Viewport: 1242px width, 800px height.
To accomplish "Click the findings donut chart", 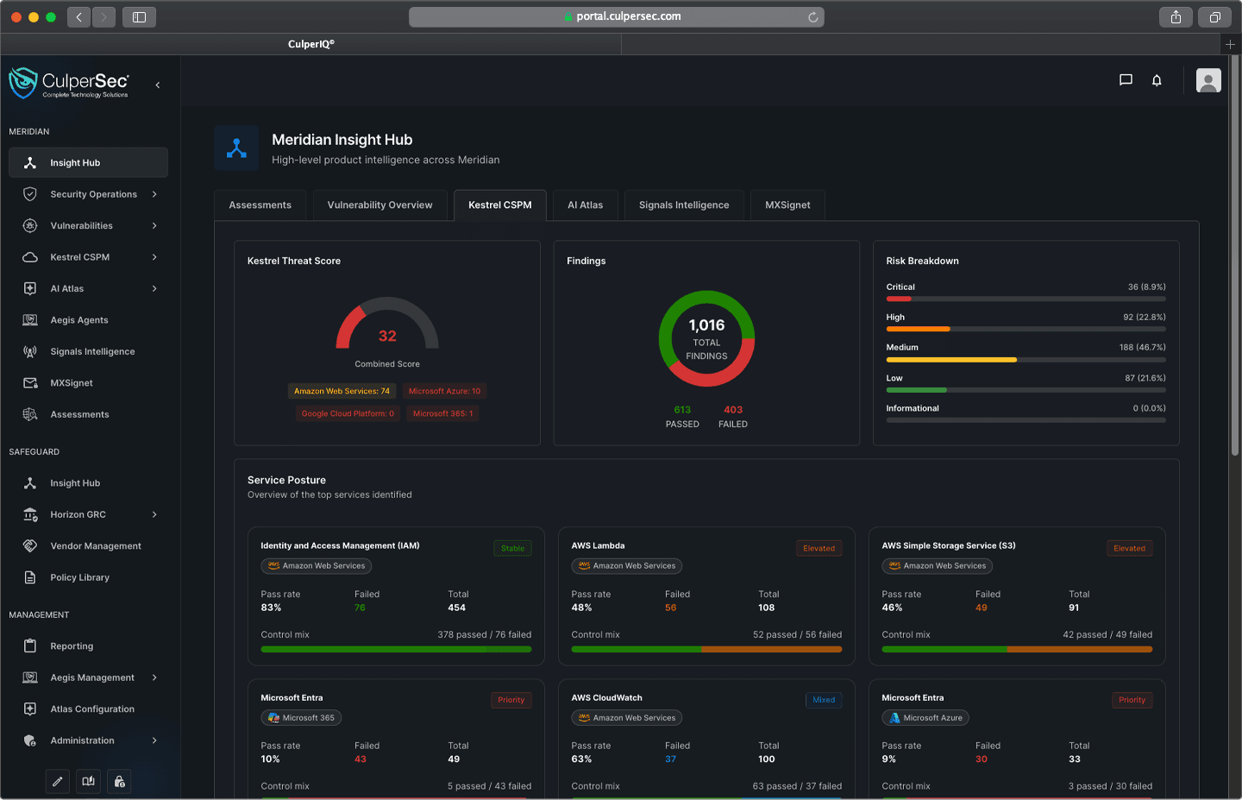I will coord(706,338).
